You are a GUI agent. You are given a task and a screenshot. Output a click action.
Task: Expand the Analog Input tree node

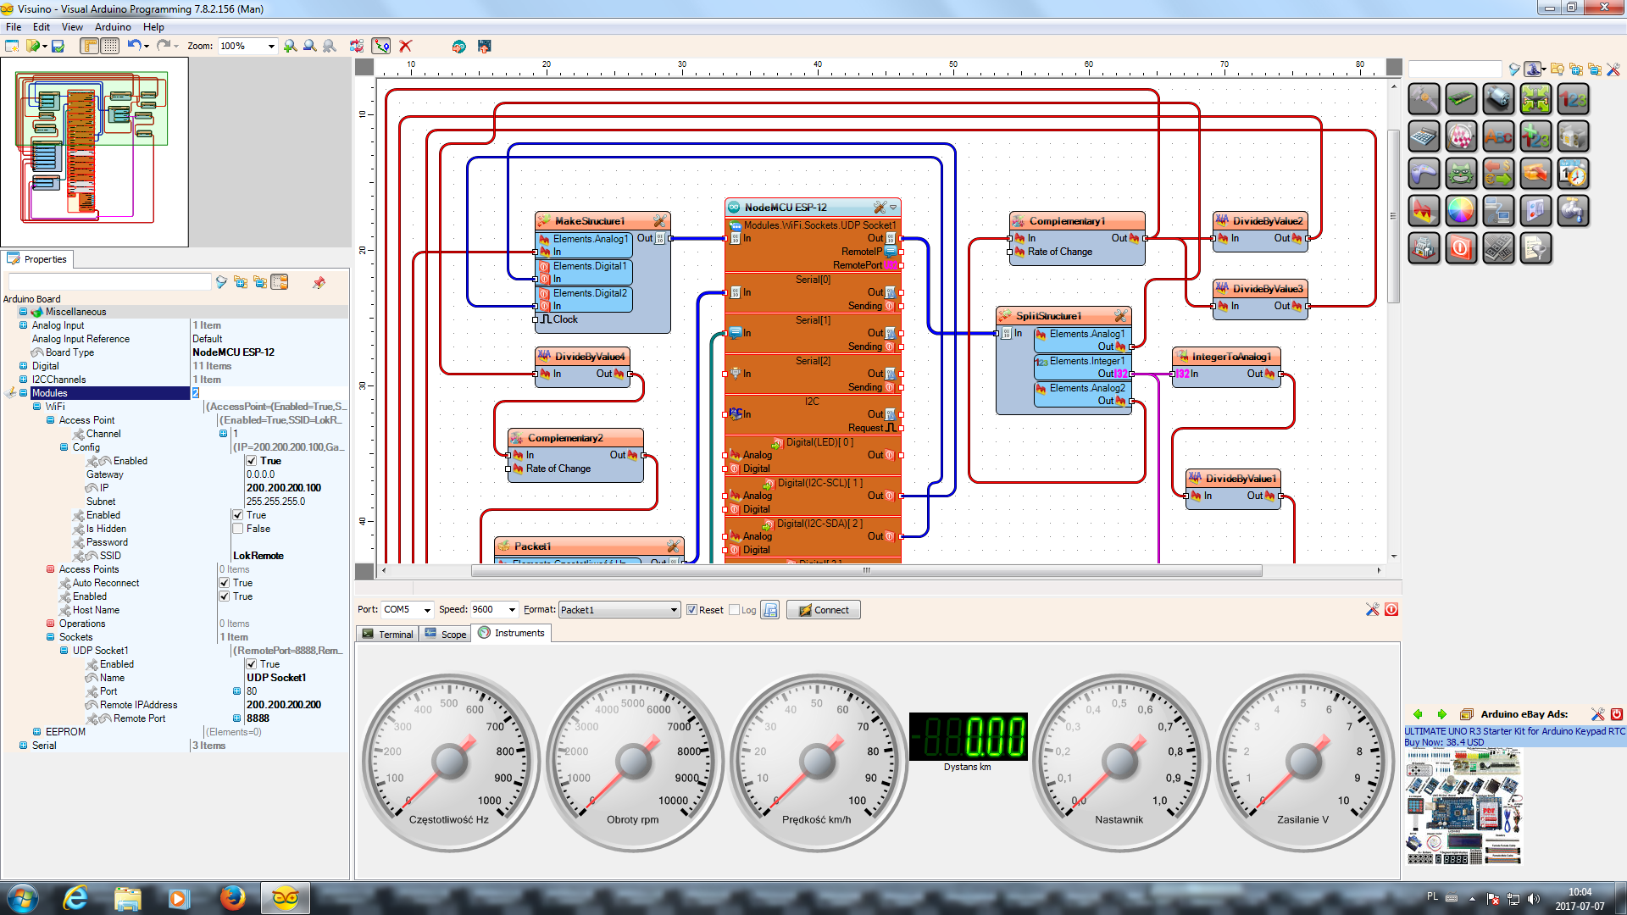23,325
